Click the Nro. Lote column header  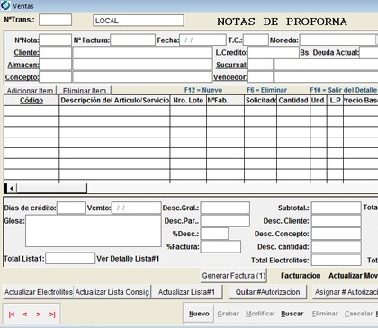(x=188, y=101)
